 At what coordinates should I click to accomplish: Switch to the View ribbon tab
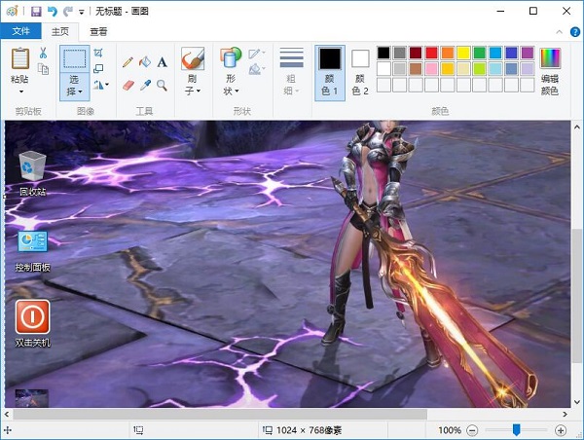[98, 31]
